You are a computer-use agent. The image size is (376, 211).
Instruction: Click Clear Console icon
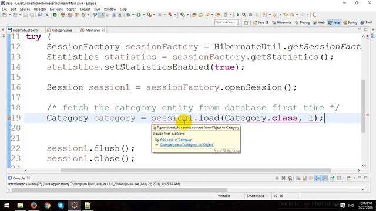[x=298, y=178]
